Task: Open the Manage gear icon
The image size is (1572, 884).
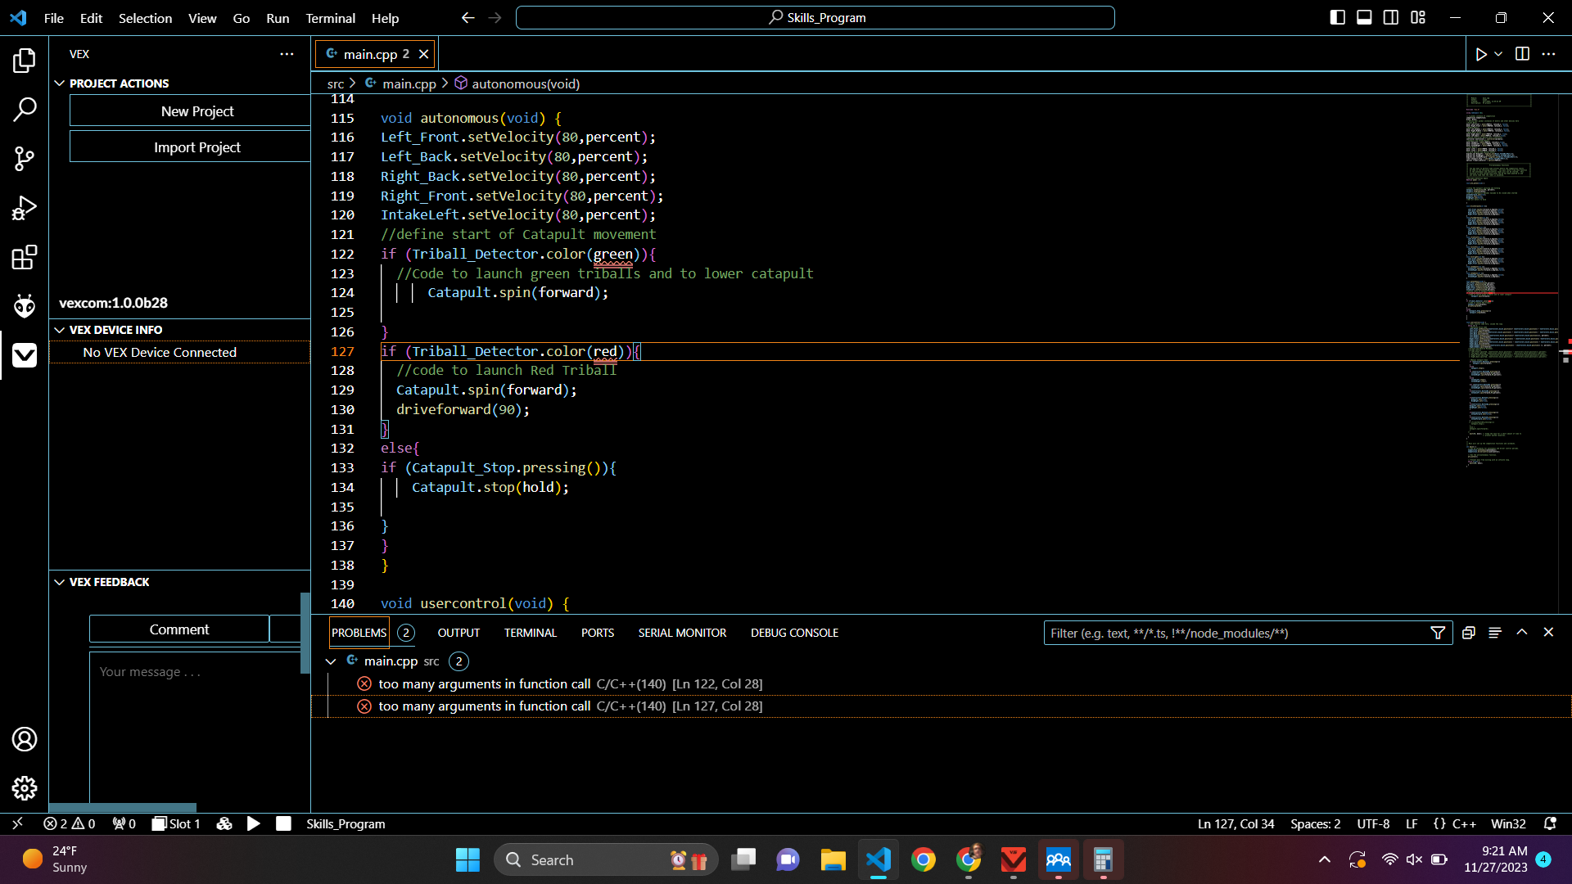Action: (25, 788)
